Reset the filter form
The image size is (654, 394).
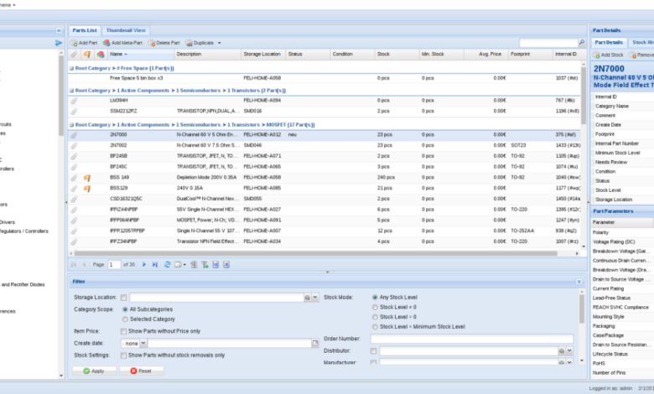click(142, 371)
